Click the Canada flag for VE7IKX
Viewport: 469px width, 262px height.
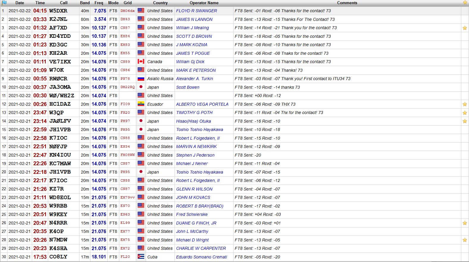point(141,62)
